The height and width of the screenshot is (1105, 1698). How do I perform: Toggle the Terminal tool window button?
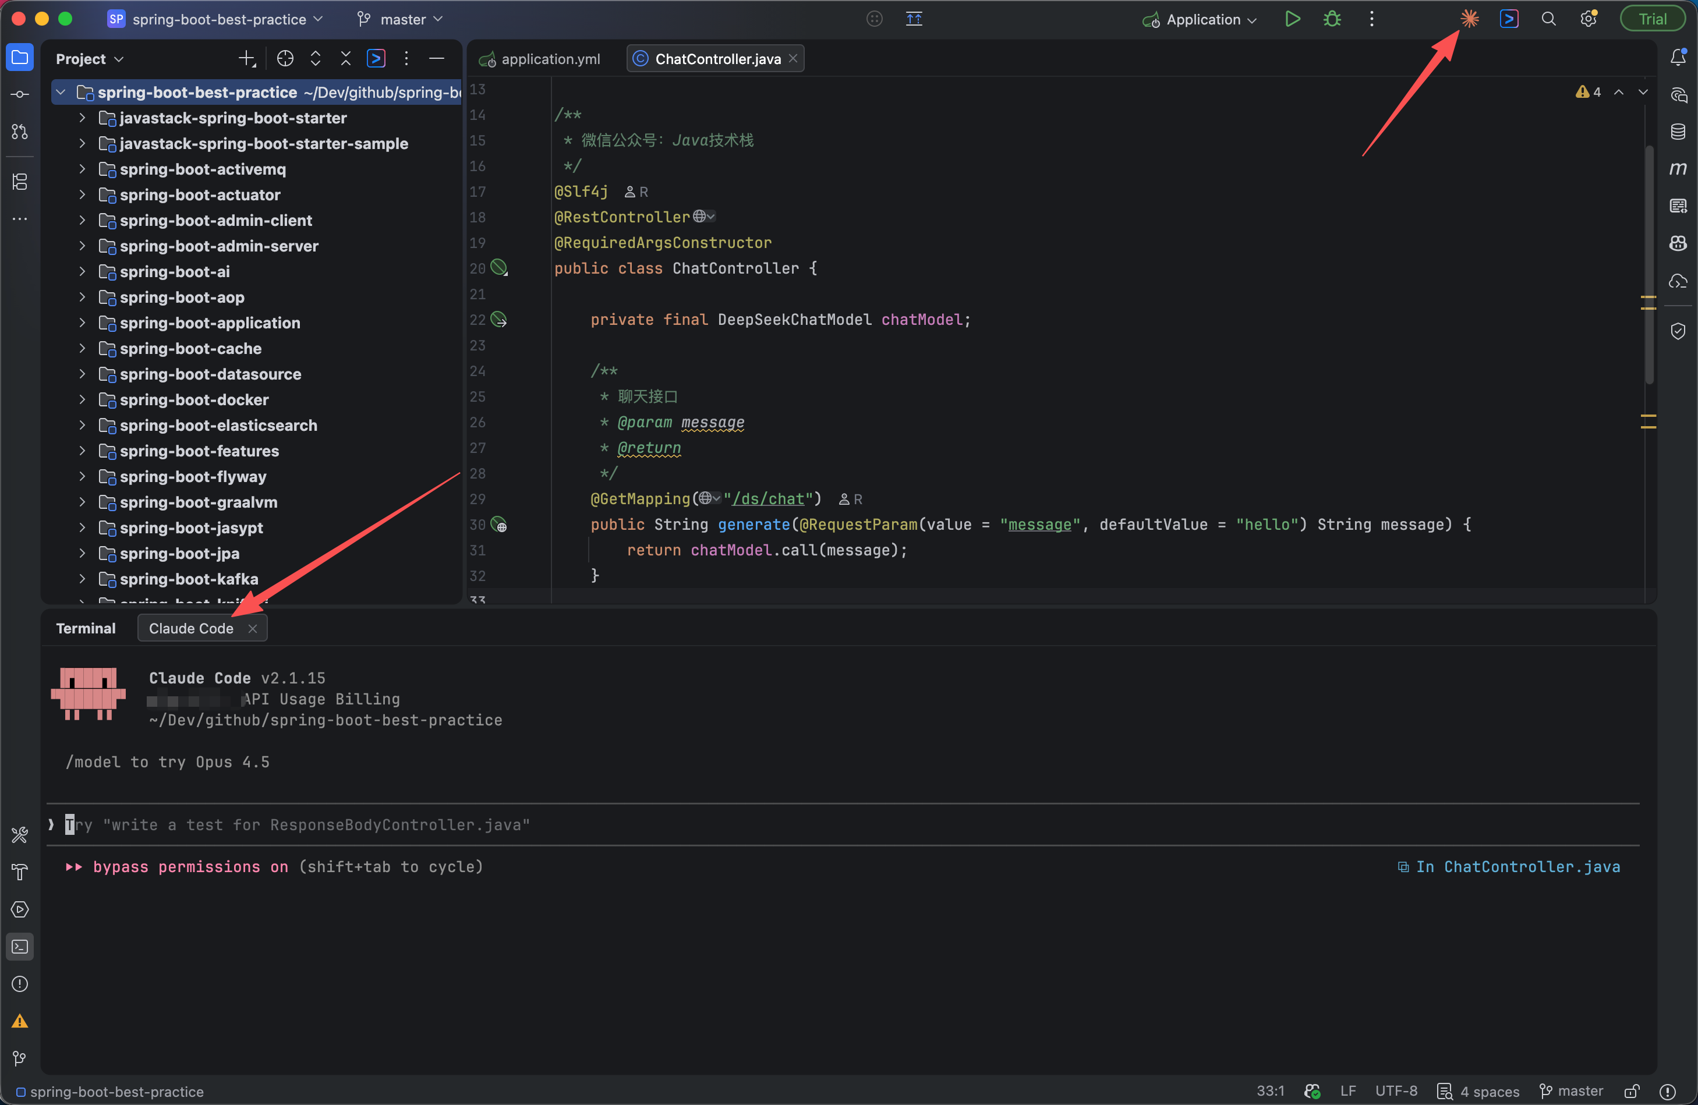[x=20, y=947]
